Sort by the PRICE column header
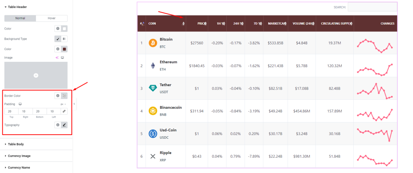This screenshot has height=173, width=413. (197, 23)
